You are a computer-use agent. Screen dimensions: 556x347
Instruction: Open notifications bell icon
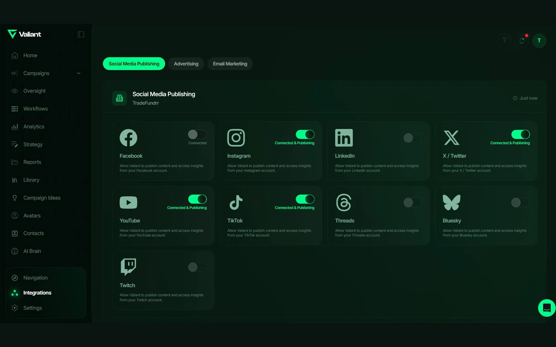click(522, 40)
